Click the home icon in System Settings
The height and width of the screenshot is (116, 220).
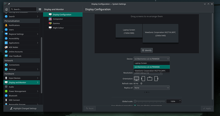pos(6,9)
